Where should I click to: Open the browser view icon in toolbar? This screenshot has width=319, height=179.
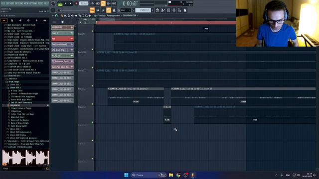pos(179,10)
